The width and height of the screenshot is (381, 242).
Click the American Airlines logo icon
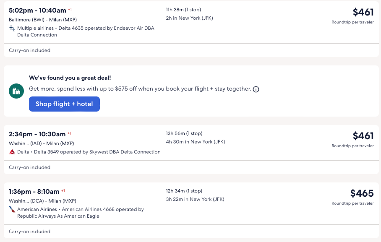pyautogui.click(x=12, y=209)
